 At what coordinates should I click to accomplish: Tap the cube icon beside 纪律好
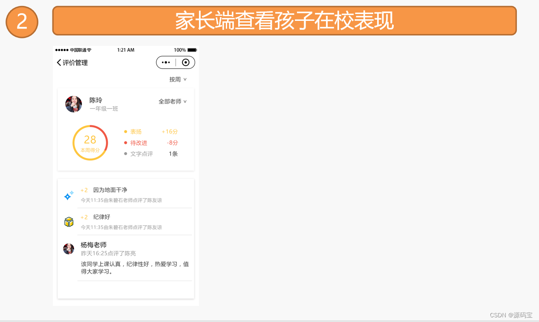tap(69, 222)
